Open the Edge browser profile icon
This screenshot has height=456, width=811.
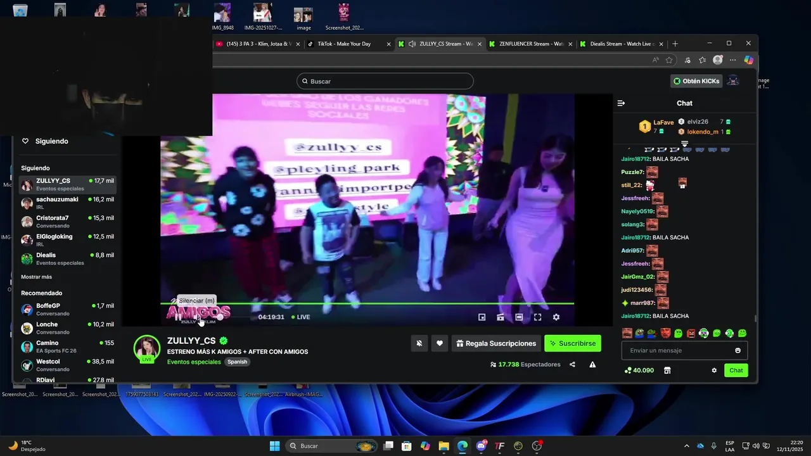point(718,60)
